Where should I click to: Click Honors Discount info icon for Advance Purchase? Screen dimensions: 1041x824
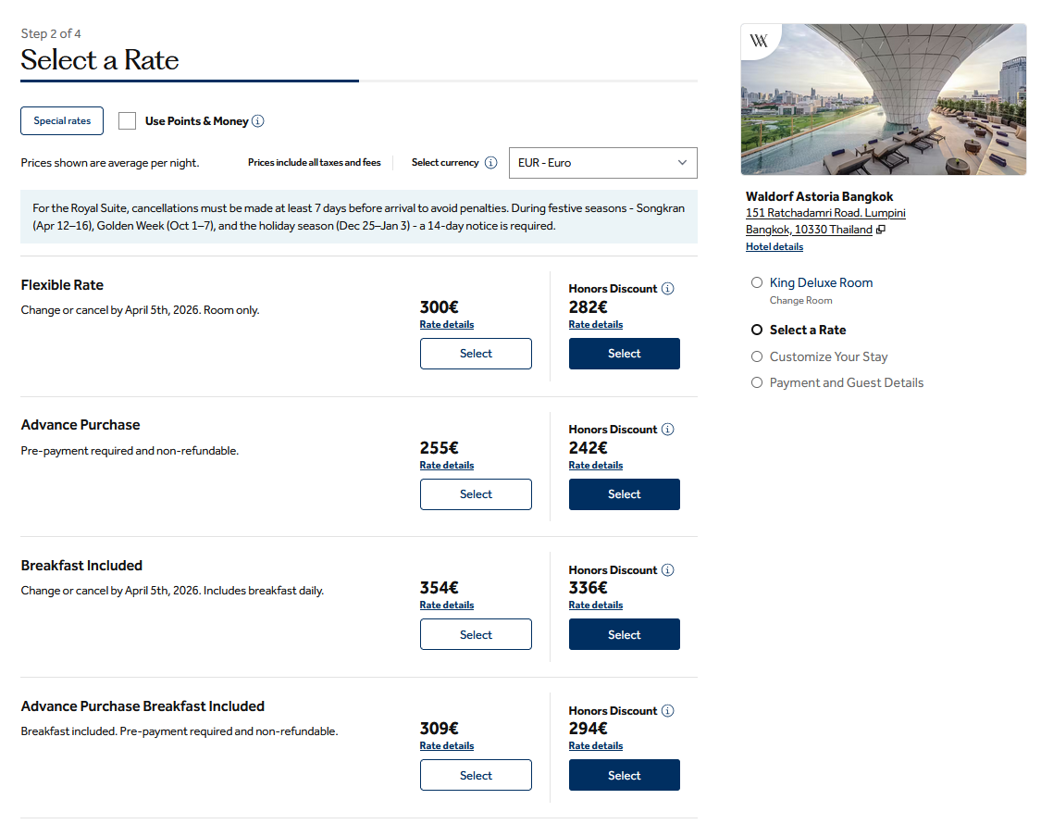[667, 429]
